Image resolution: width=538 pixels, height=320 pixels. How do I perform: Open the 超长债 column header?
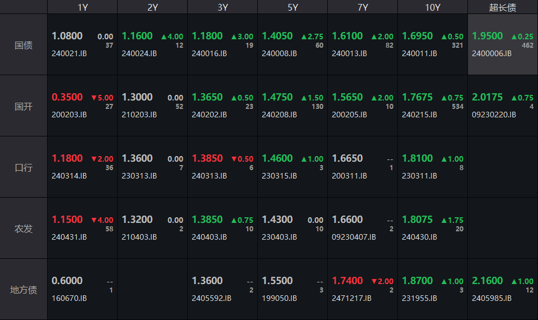(x=503, y=7)
